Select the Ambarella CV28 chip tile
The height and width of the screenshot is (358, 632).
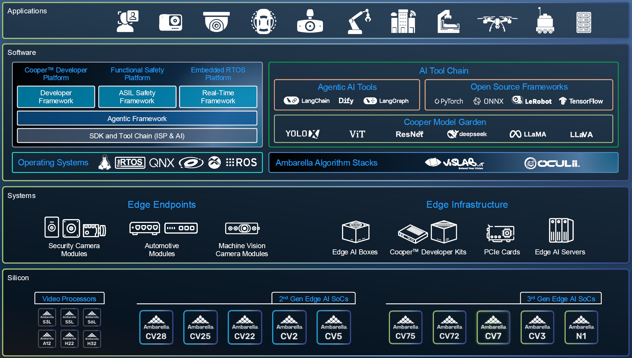point(156,327)
